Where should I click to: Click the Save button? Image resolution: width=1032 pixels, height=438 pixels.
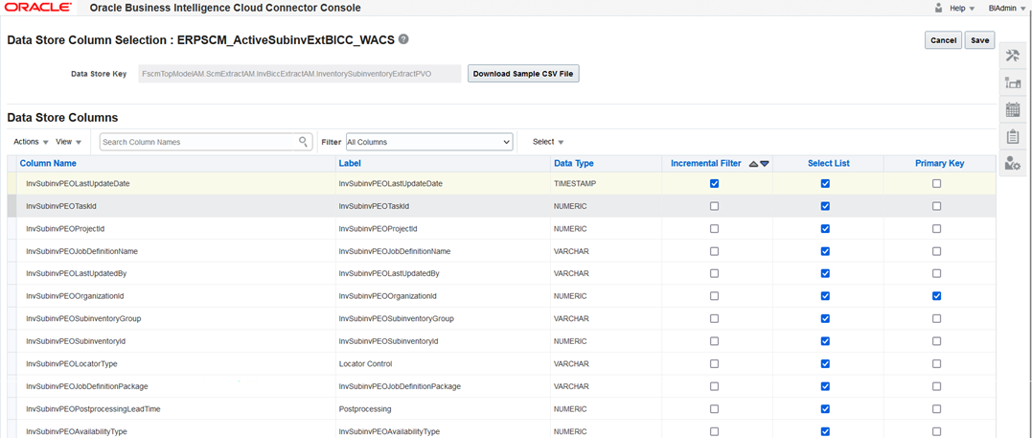click(x=979, y=40)
